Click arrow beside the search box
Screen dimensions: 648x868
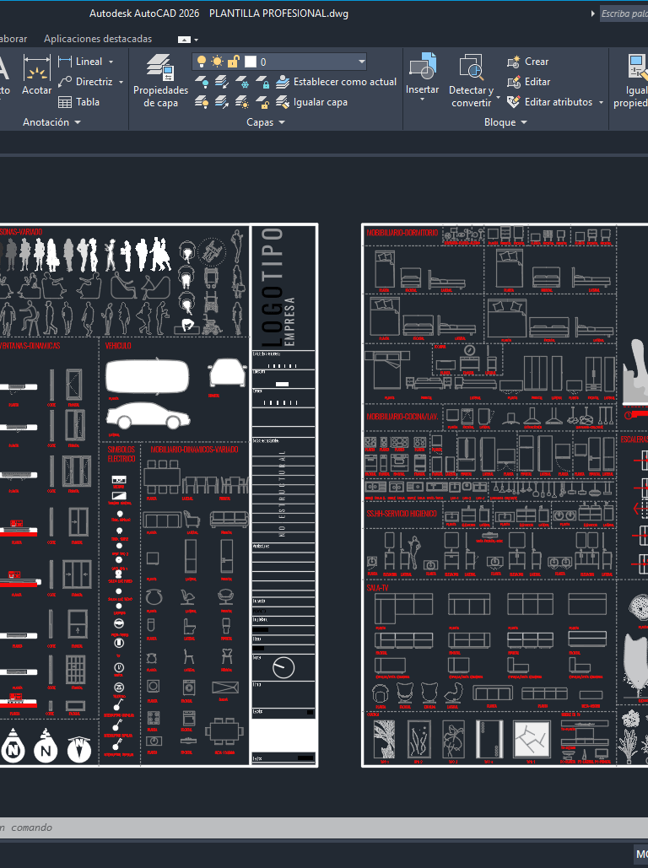point(592,13)
